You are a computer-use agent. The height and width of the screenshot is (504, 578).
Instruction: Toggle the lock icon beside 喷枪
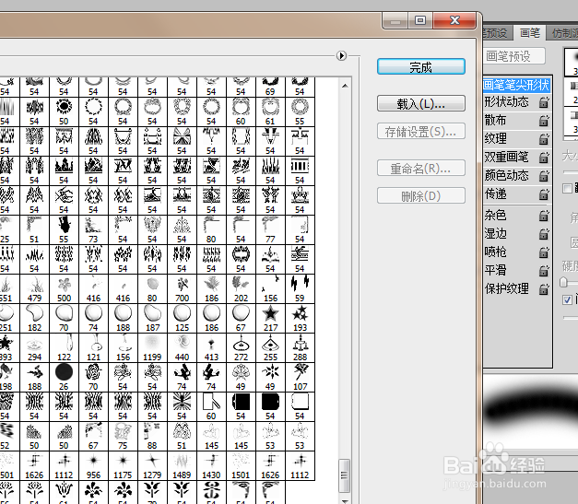tap(544, 252)
